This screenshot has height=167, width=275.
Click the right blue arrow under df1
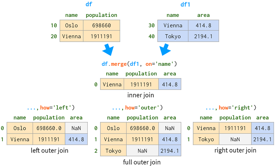(165, 50)
